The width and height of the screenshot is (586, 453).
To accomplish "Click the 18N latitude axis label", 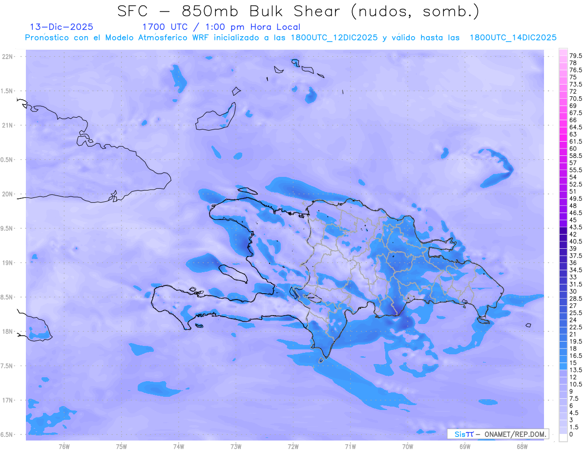I will click(8, 331).
